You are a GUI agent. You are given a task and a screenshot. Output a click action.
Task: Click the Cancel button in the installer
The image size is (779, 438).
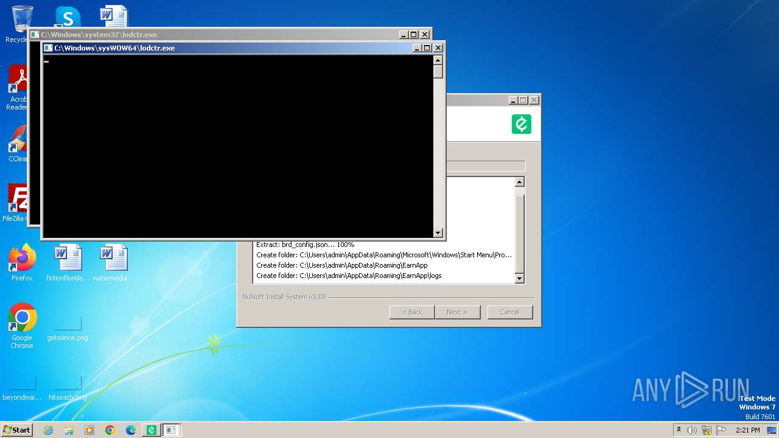click(x=509, y=312)
